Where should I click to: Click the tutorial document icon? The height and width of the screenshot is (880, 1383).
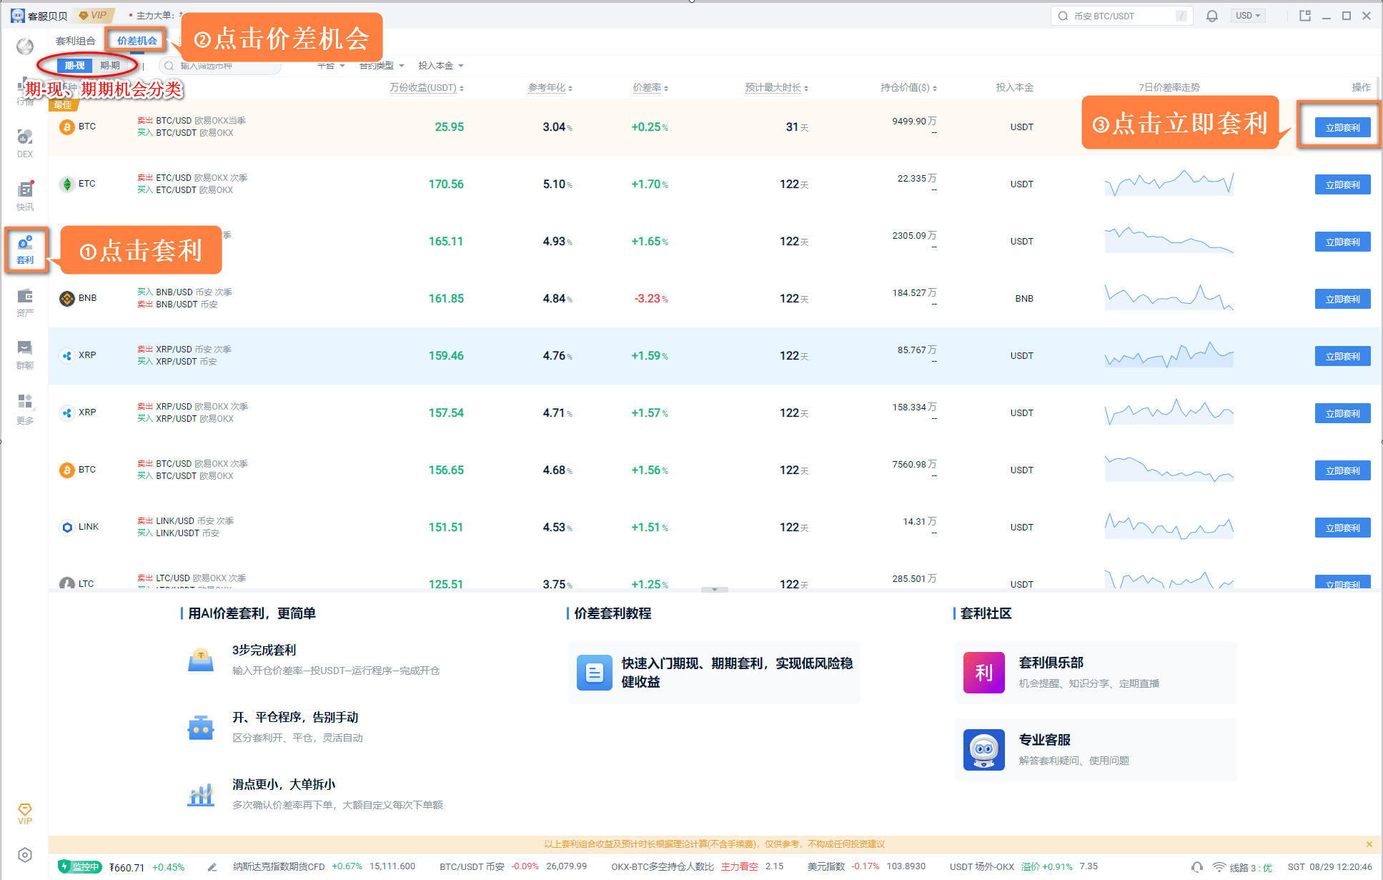pos(595,673)
